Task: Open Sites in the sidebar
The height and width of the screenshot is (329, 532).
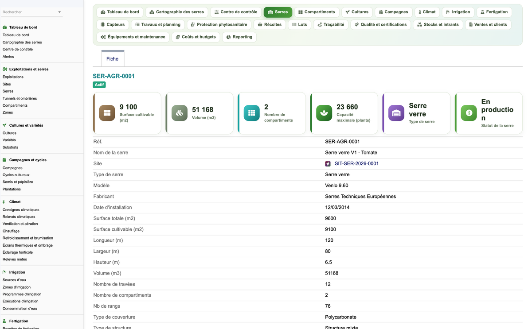Action: pyautogui.click(x=7, y=84)
